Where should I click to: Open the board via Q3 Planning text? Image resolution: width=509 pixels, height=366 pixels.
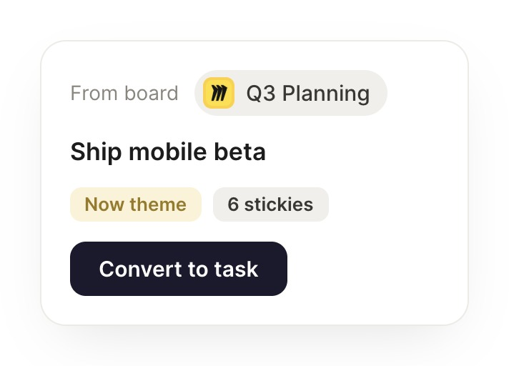click(308, 94)
